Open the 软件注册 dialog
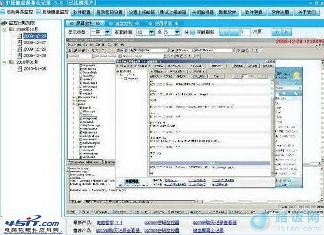Viewport: 324px width, 235px height. tap(280, 12)
